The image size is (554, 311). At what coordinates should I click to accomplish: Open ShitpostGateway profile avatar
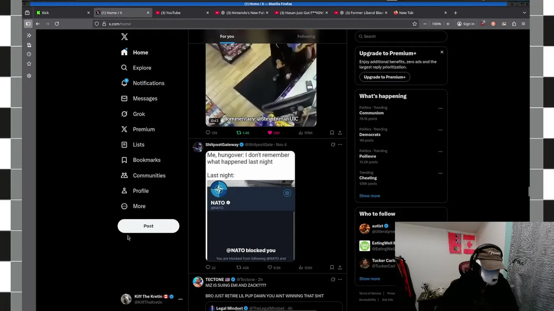(198, 147)
